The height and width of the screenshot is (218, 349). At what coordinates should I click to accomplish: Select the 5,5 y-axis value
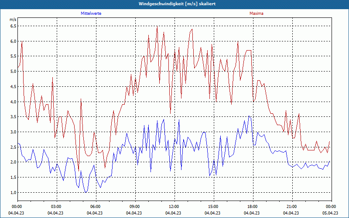(x=13, y=56)
